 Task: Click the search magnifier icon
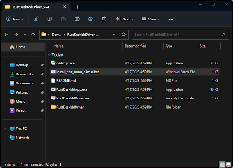223,35
